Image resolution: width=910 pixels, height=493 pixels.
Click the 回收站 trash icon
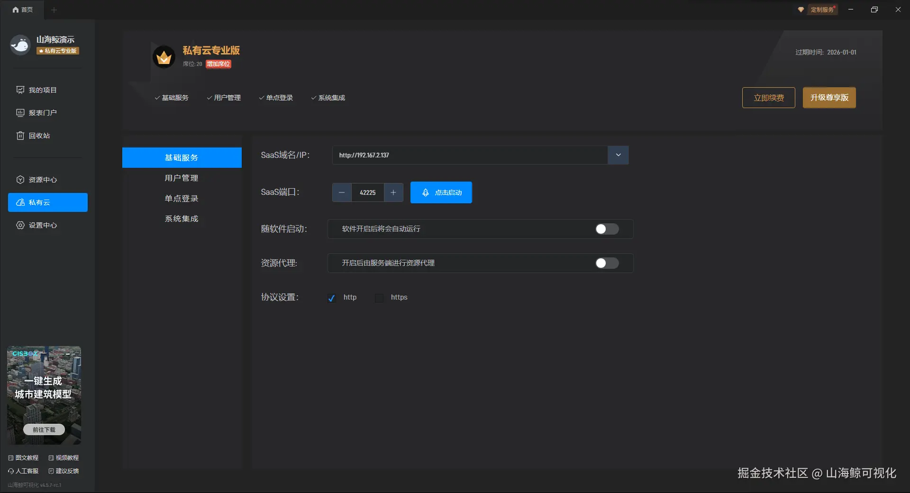[20, 136]
